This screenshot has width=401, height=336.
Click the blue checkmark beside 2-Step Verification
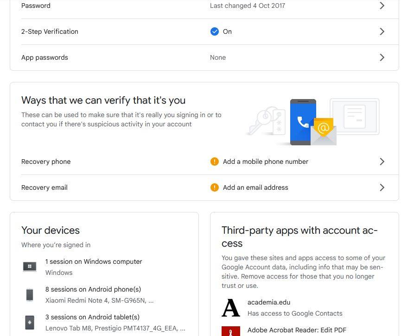pos(214,31)
